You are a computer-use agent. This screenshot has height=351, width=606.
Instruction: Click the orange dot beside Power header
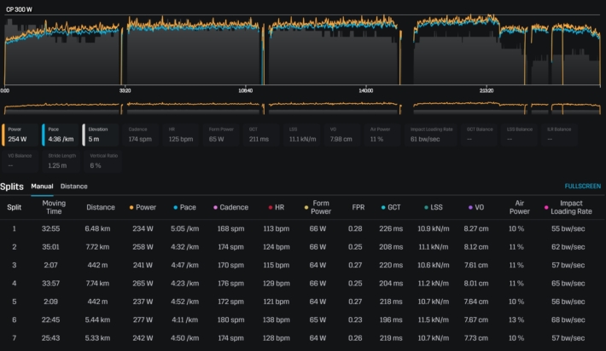tap(131, 207)
